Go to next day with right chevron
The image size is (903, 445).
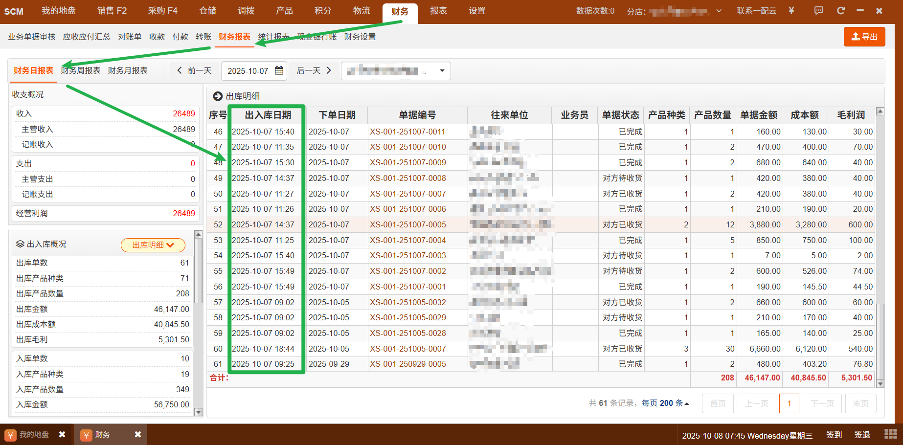click(x=329, y=70)
